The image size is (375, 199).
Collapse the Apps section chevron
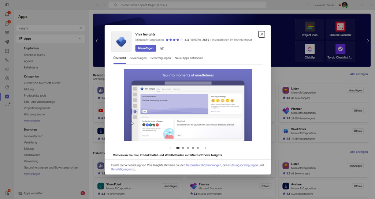tap(80, 39)
